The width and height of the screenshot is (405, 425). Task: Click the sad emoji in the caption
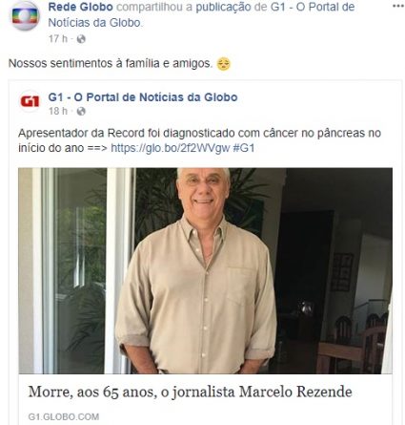[223, 64]
